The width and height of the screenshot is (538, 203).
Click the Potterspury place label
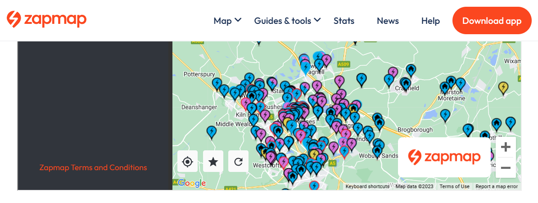[x=199, y=74]
